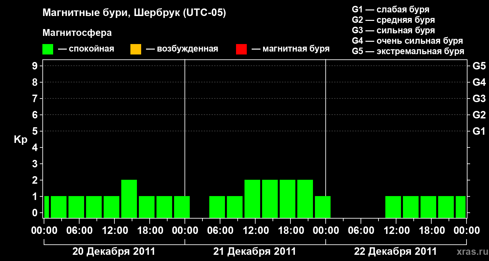Click the Kp 2 bar on 20 December
Viewport: 489px width, 261px height.
coord(129,199)
